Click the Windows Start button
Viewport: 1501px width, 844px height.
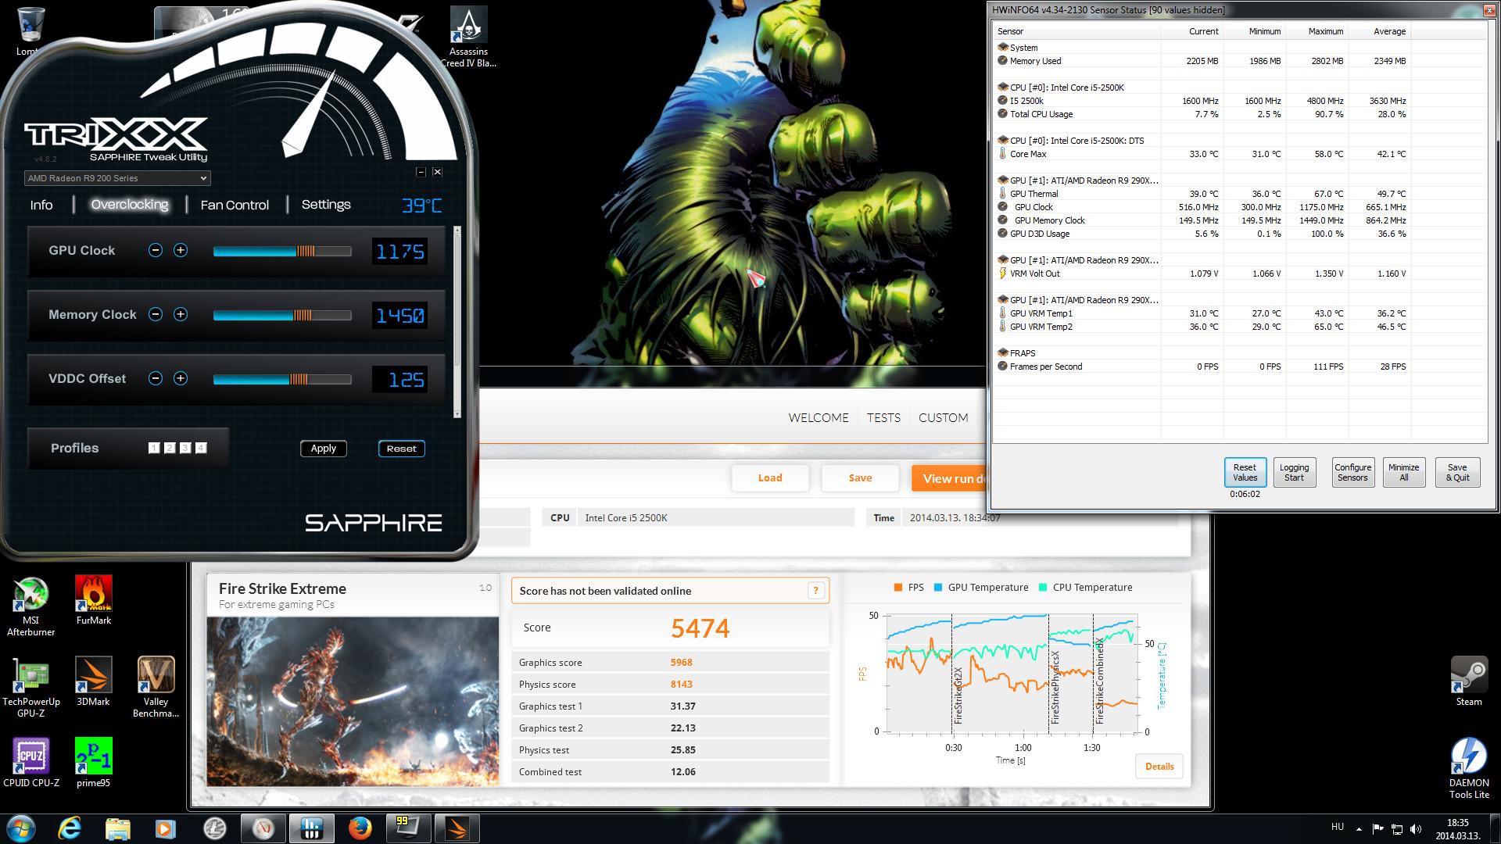pos(21,828)
